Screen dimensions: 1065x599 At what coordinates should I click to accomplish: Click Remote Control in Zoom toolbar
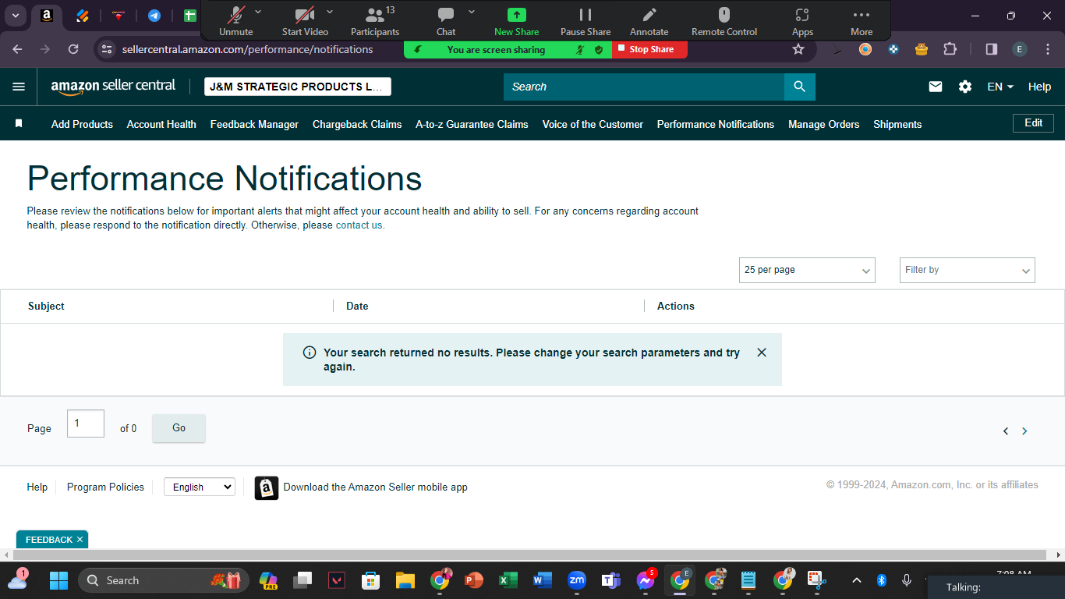[724, 21]
